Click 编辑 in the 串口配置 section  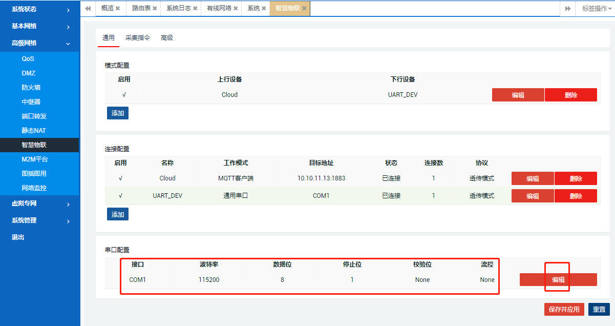[x=557, y=279]
